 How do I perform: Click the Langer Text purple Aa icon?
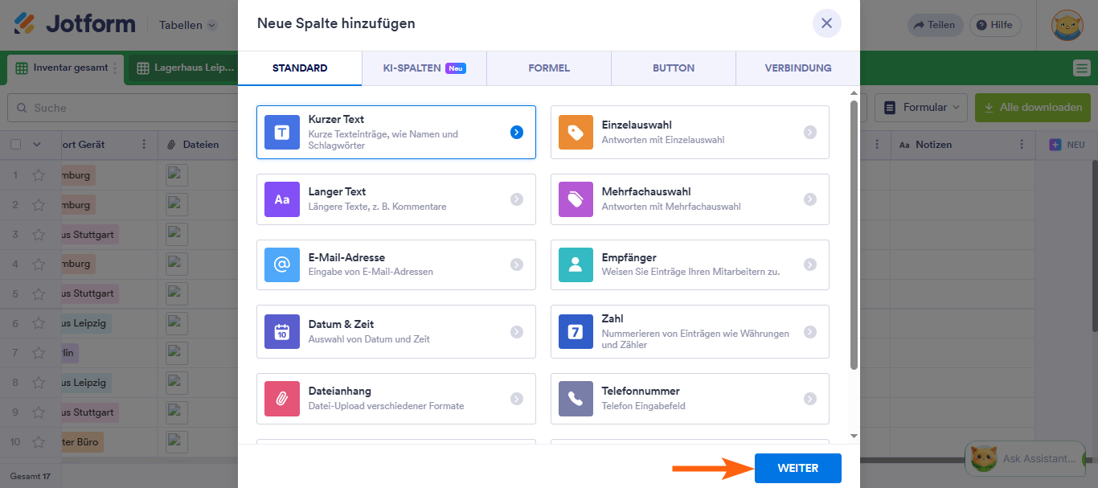281,199
